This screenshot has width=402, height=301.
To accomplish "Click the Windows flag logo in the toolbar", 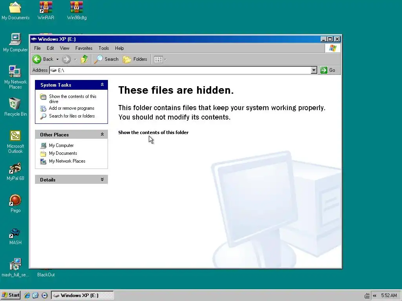I will click(x=333, y=48).
